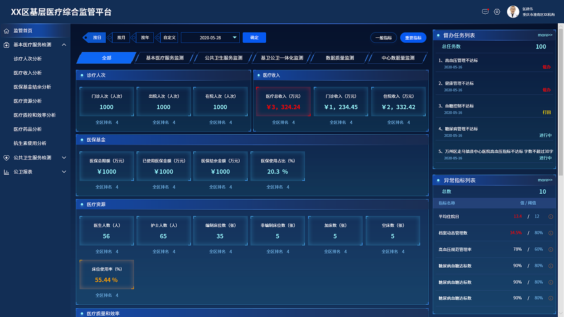Screen dimensions: 564x317
Task: Click the 医生人数 card
Action: click(x=107, y=231)
